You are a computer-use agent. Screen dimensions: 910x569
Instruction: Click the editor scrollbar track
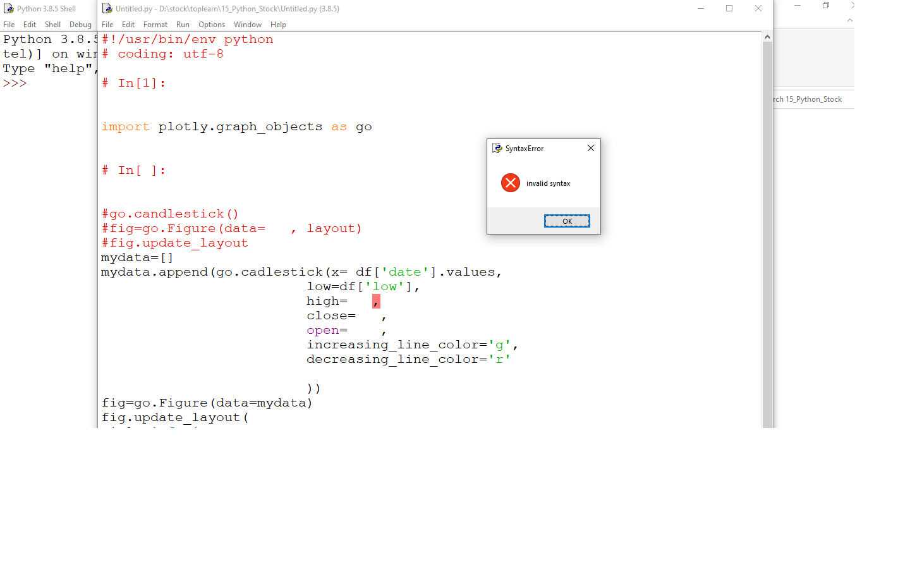tap(767, 253)
